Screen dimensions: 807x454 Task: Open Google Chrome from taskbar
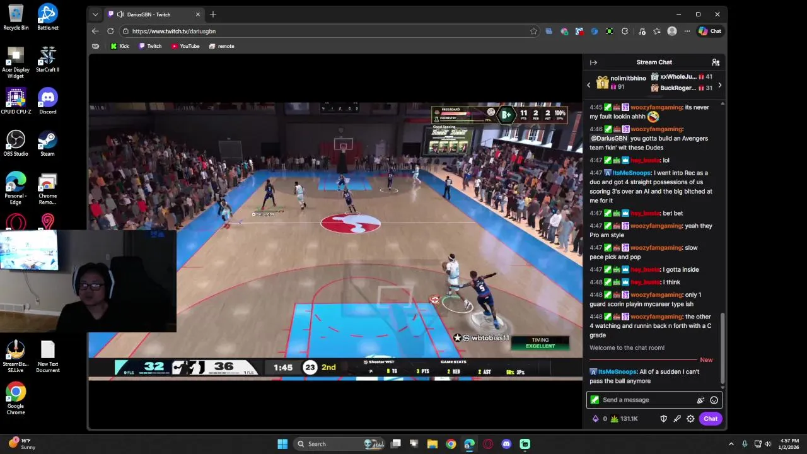point(451,444)
